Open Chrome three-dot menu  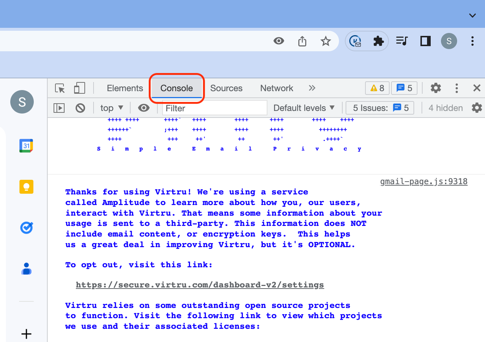473,41
